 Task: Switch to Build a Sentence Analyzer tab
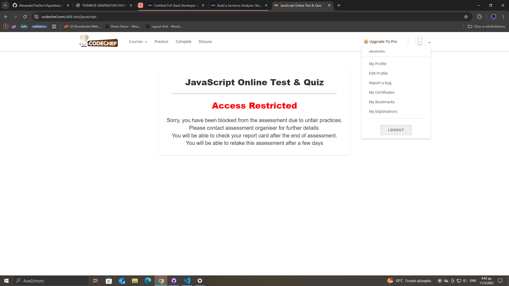(239, 5)
